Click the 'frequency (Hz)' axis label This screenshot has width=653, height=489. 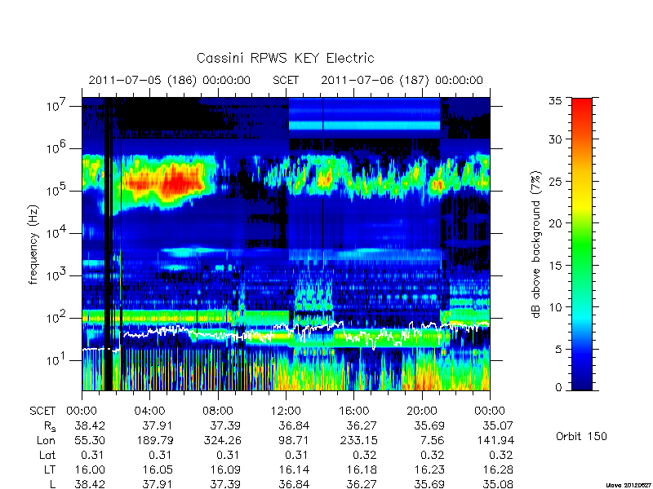click(x=33, y=244)
